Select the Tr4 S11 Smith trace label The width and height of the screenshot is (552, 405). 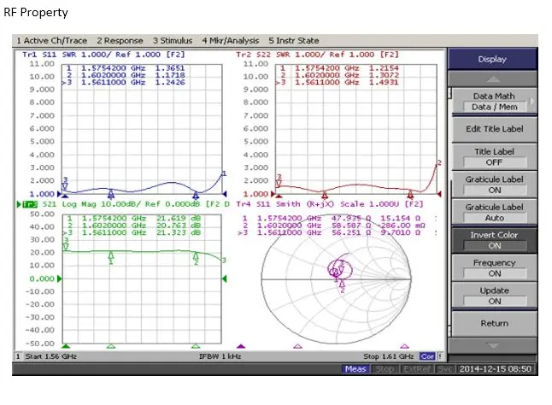pyautogui.click(x=330, y=204)
